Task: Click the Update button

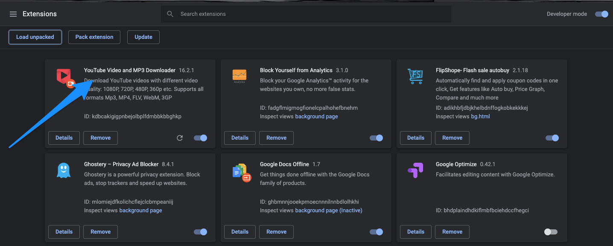Action: click(143, 37)
